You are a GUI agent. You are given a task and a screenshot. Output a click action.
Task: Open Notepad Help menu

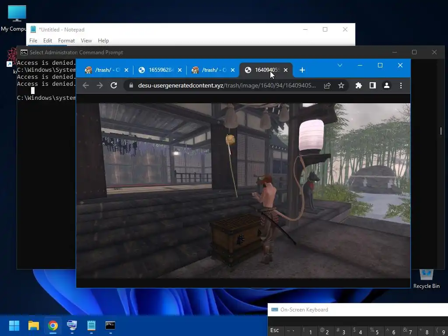click(103, 41)
